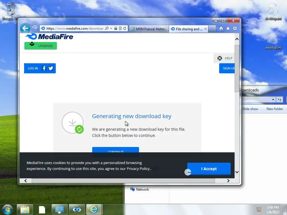Select the Recycle Bin desktop icon

pyautogui.click(x=10, y=11)
